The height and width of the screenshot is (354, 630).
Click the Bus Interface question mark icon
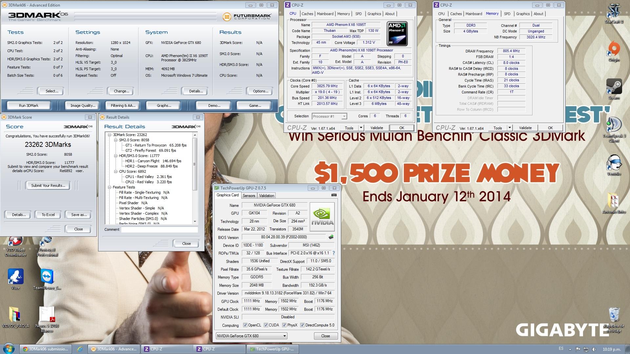[x=334, y=253]
